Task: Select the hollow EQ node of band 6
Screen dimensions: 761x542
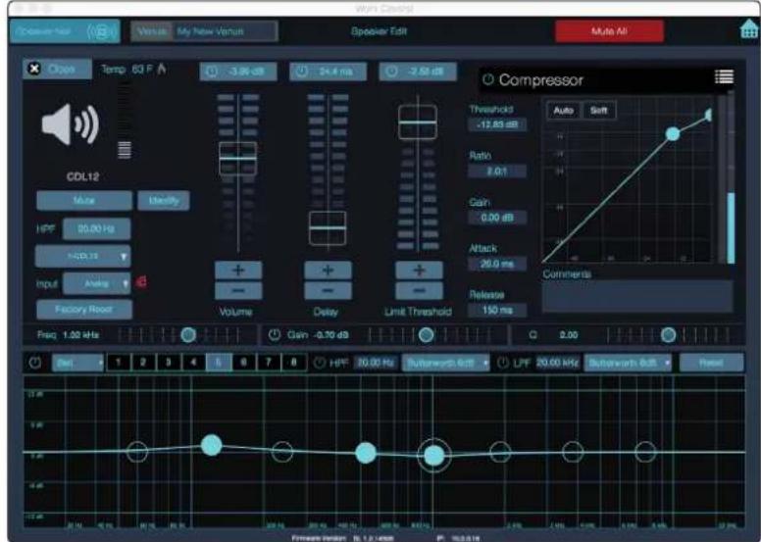Action: (x=500, y=452)
